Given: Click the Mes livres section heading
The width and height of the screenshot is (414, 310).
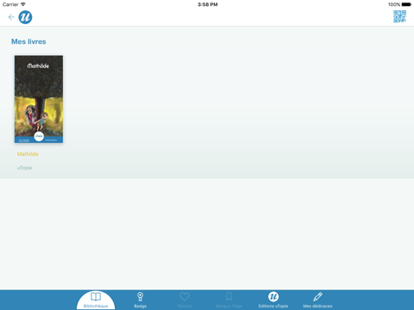Looking at the screenshot, I should 28,41.
